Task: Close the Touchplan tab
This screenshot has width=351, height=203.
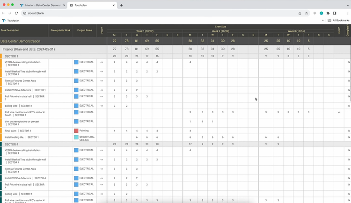Action: click(x=114, y=5)
